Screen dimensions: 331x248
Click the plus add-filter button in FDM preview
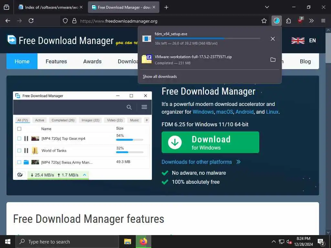147,120
